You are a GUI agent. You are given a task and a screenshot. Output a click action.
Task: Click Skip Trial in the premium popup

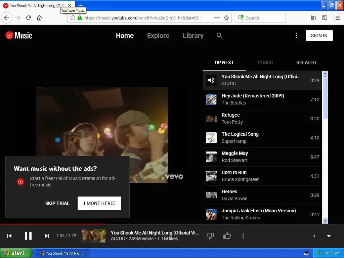pyautogui.click(x=57, y=203)
